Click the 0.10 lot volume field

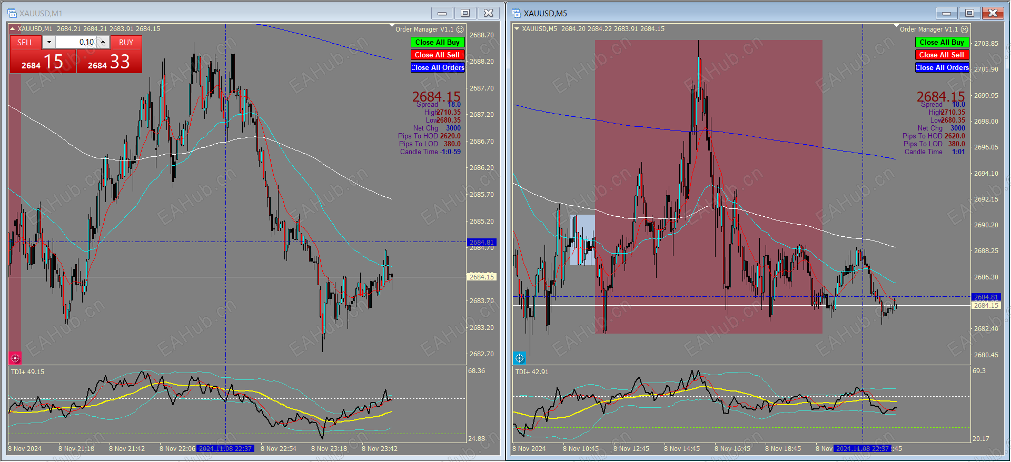pos(76,42)
